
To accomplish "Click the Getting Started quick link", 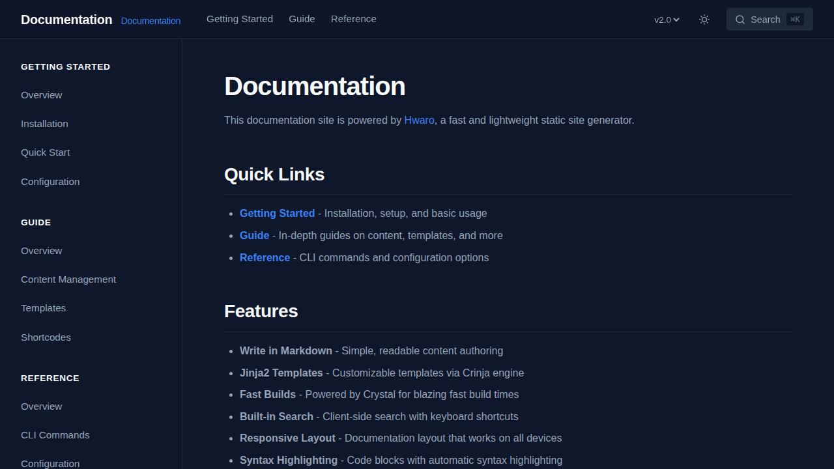I will tap(277, 213).
